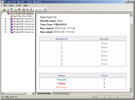Click the orange Warnings status label
Image resolution: width=135 pixels, height=100 pixels.
point(61,87)
